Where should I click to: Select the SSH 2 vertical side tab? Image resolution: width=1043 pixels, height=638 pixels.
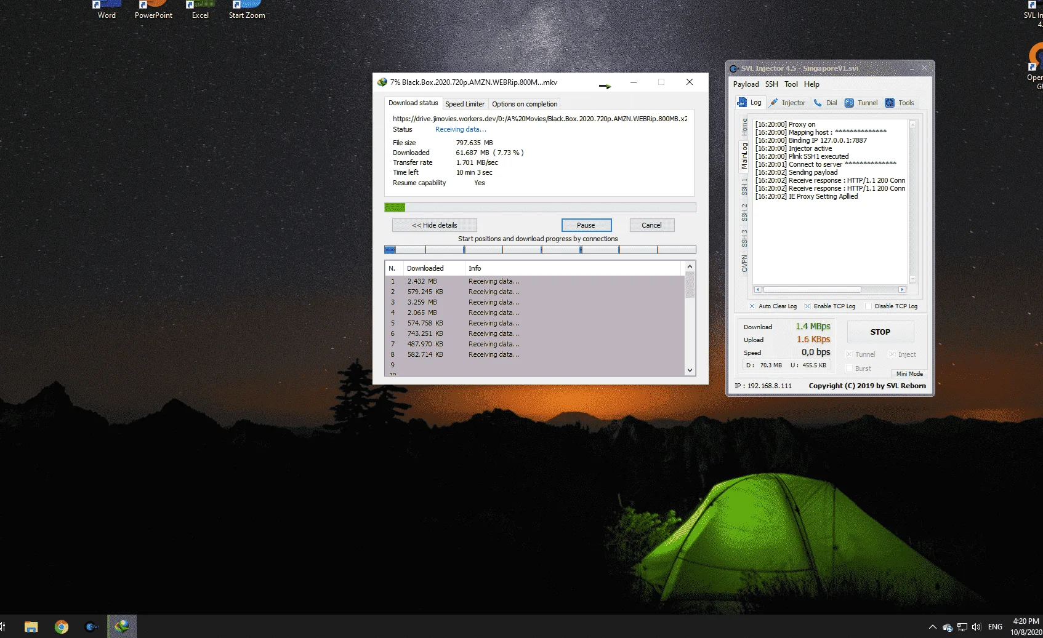tap(744, 212)
